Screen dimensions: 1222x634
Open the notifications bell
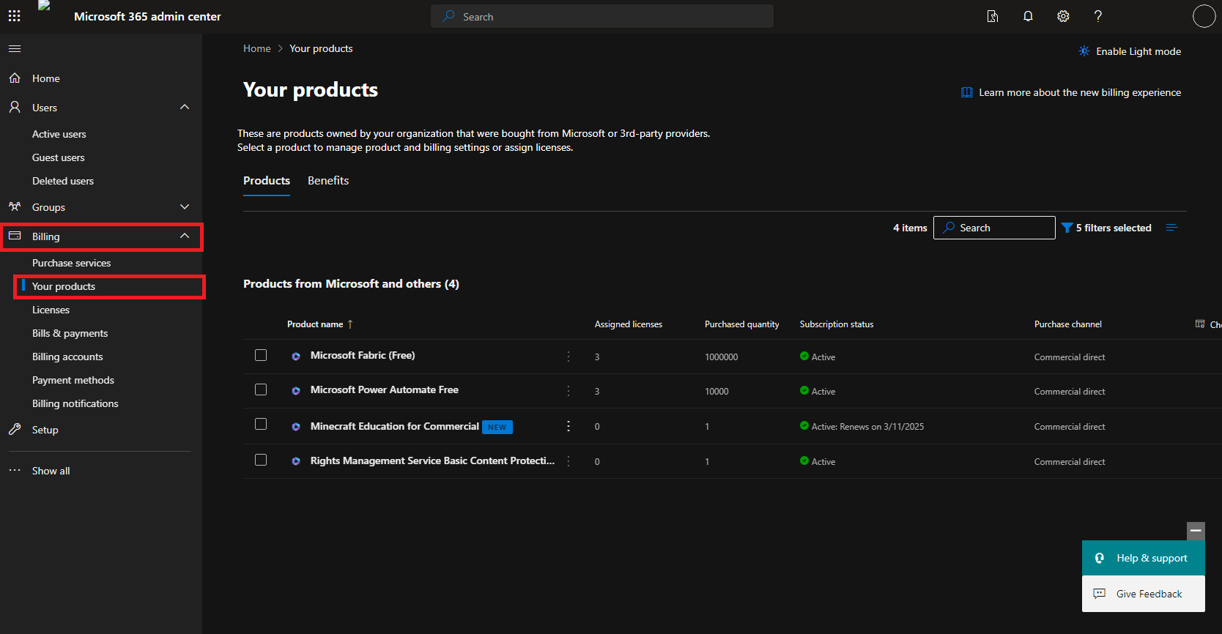(x=1028, y=16)
